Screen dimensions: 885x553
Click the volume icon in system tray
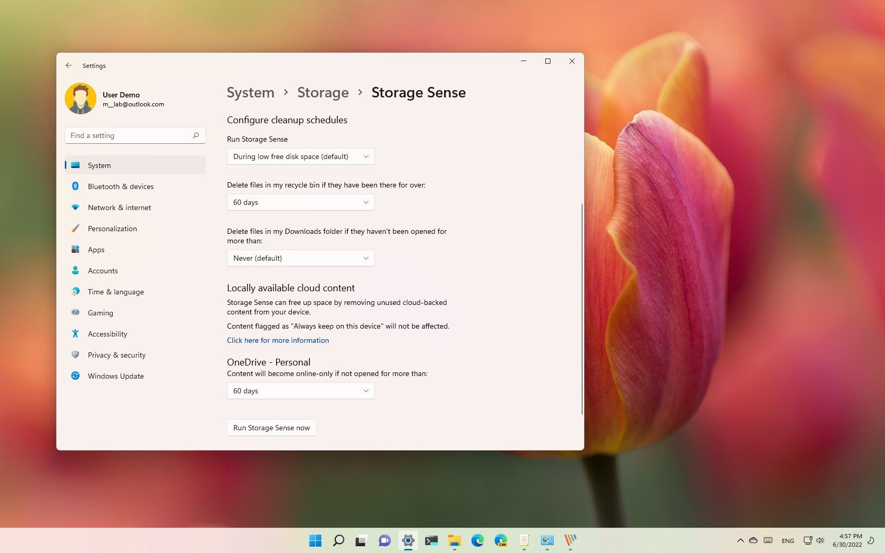[x=820, y=540]
